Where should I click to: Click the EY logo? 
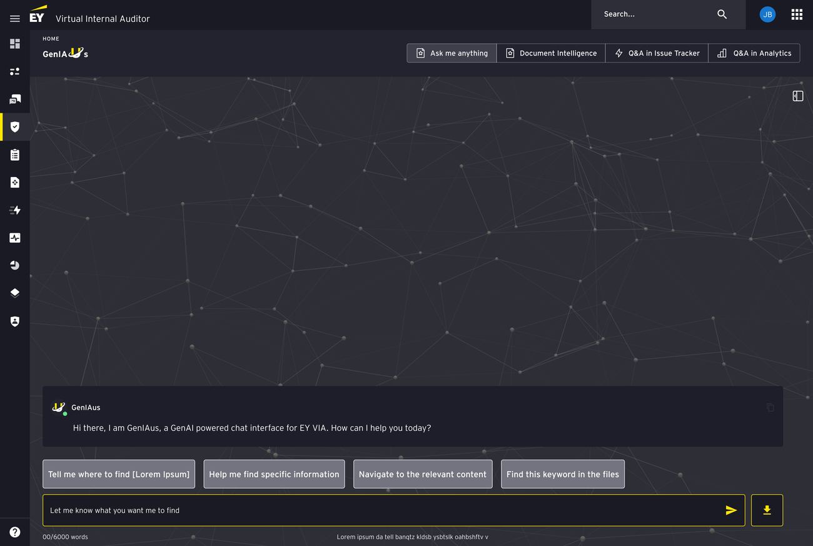[38, 14]
